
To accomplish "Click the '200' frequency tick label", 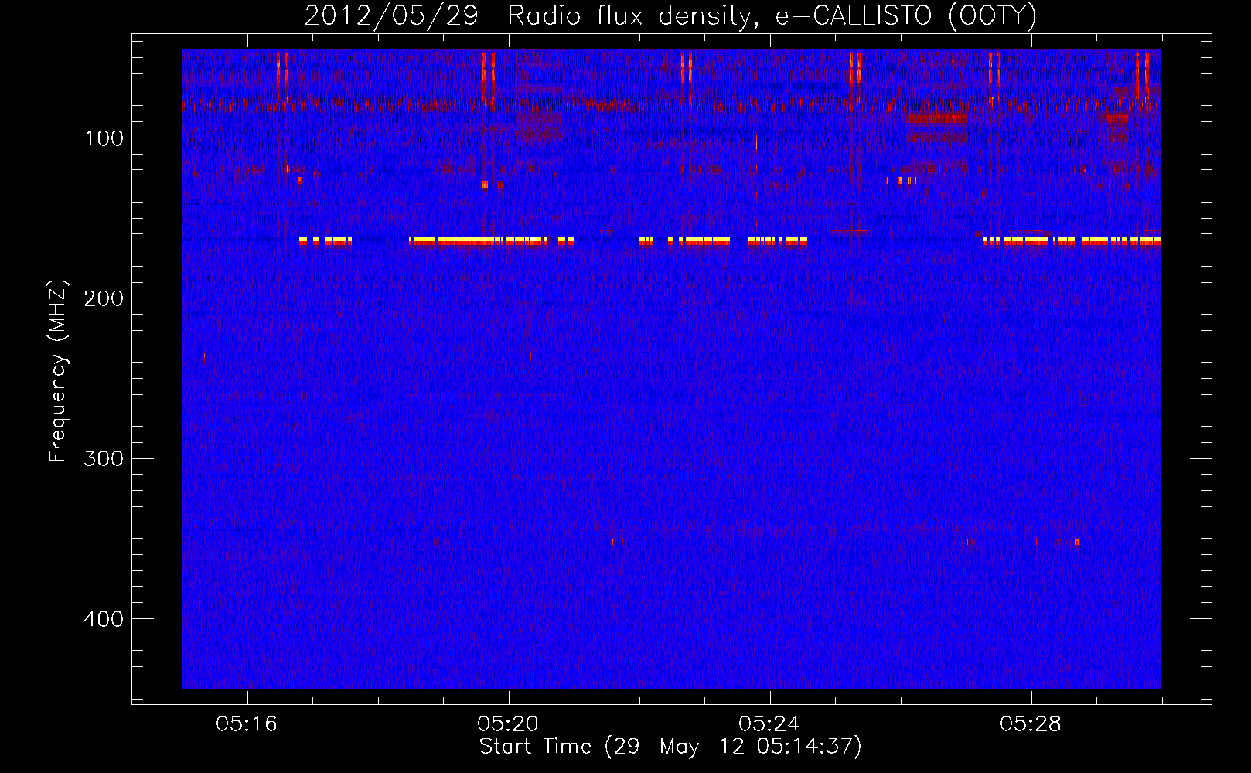I will click(x=104, y=298).
